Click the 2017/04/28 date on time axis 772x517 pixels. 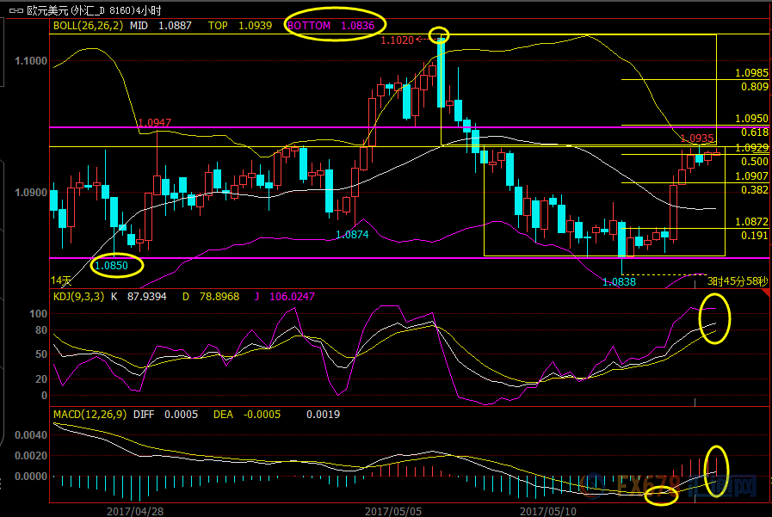click(133, 509)
